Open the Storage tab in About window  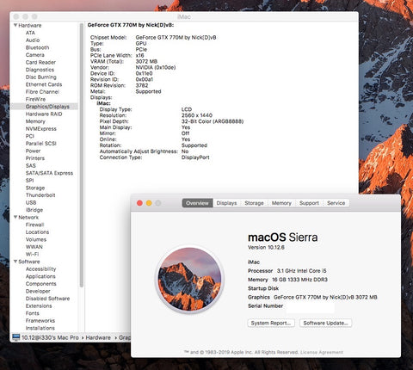click(254, 203)
